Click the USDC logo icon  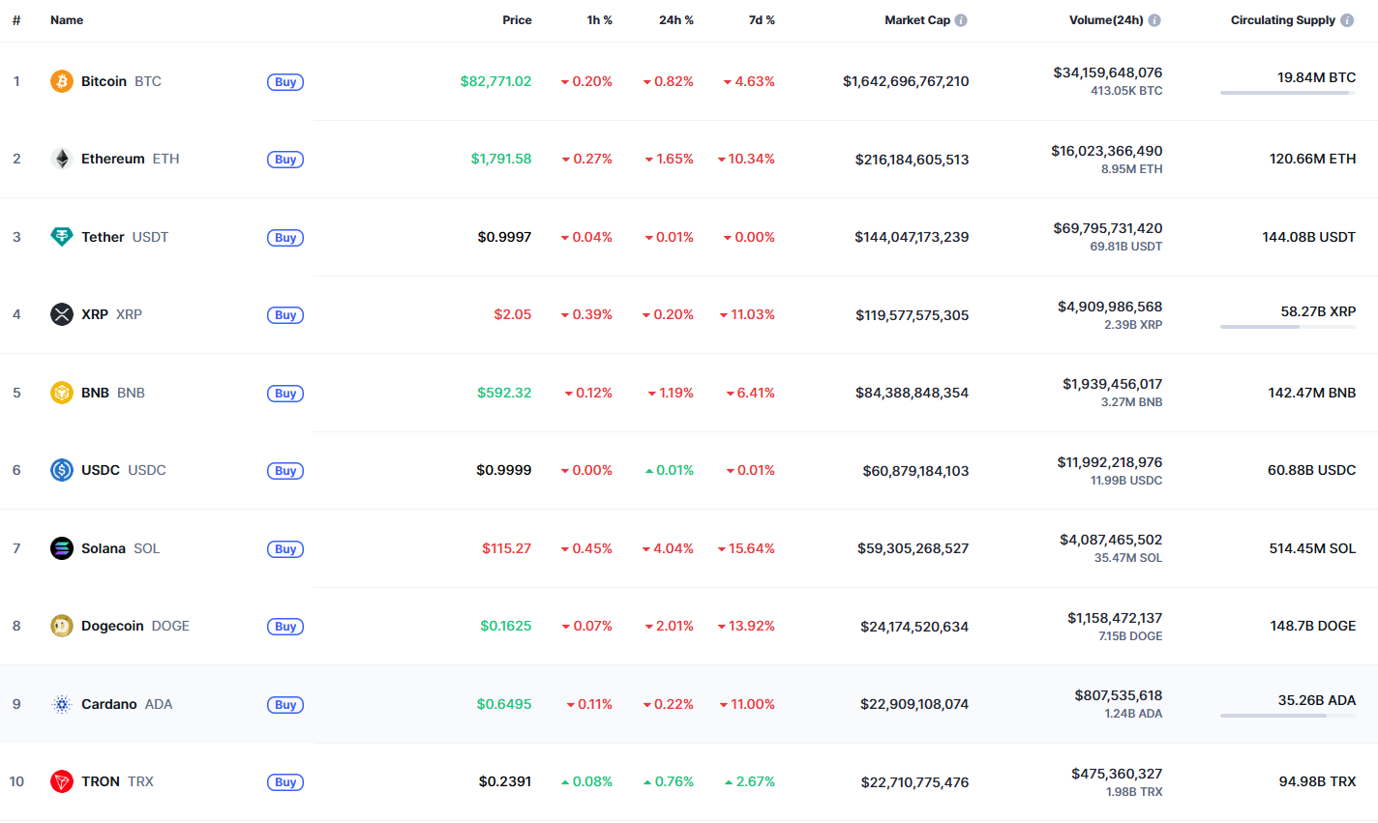tap(62, 470)
